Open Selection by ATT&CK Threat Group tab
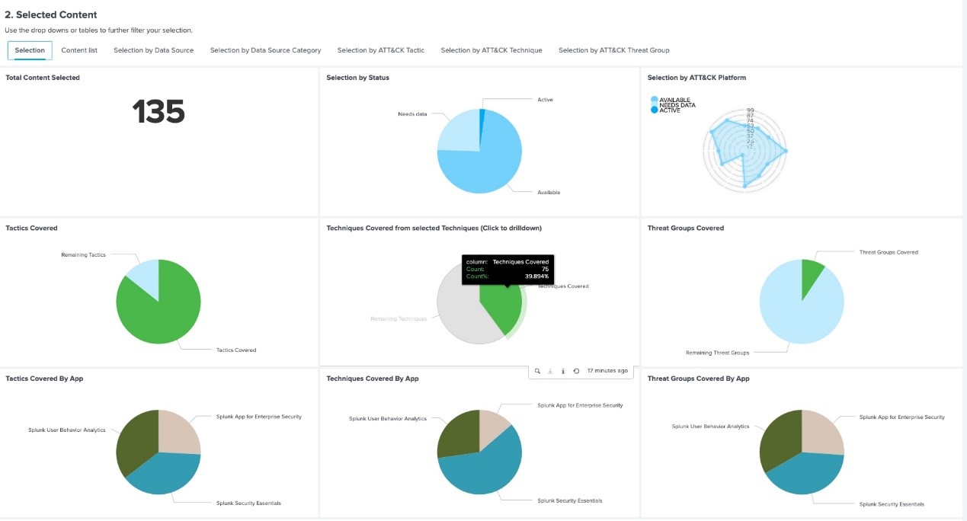 pos(613,50)
